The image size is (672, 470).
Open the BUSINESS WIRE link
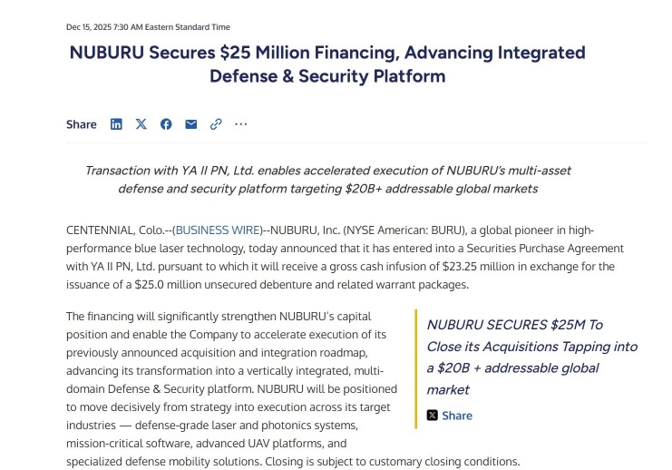pos(219,230)
